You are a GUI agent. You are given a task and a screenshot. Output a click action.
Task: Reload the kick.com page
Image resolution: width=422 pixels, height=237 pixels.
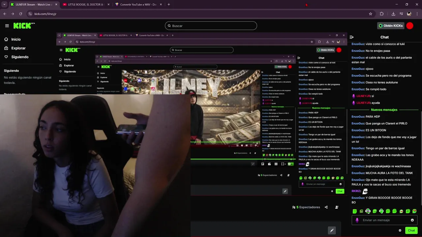pyautogui.click(x=20, y=14)
